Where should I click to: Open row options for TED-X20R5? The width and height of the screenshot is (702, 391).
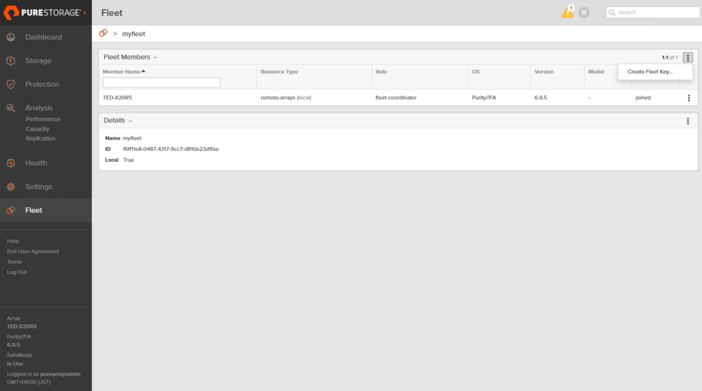689,98
